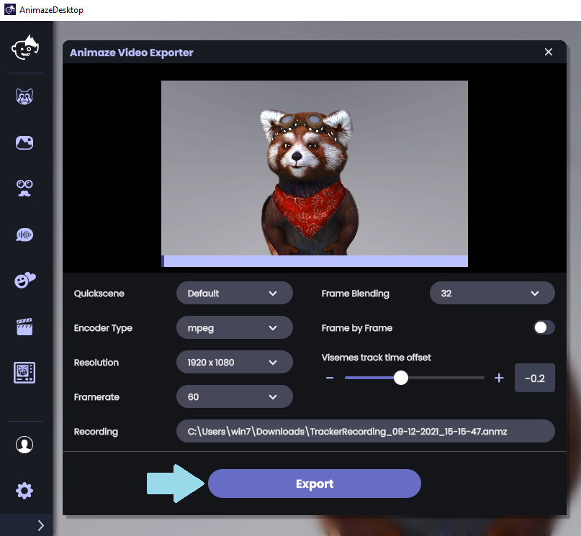This screenshot has width=581, height=536.
Task: Open the Backgrounds panel (landscape image icon)
Action: click(24, 142)
